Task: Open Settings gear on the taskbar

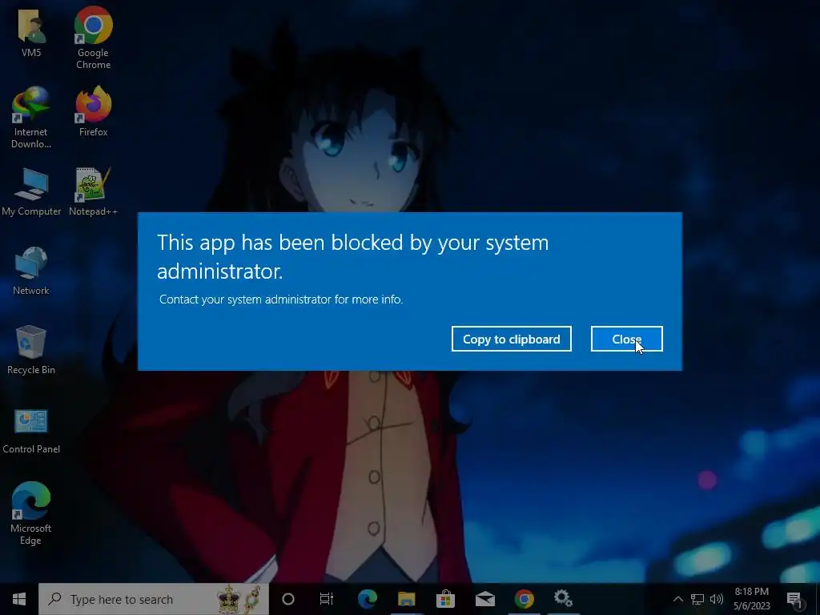Action: tap(563, 599)
